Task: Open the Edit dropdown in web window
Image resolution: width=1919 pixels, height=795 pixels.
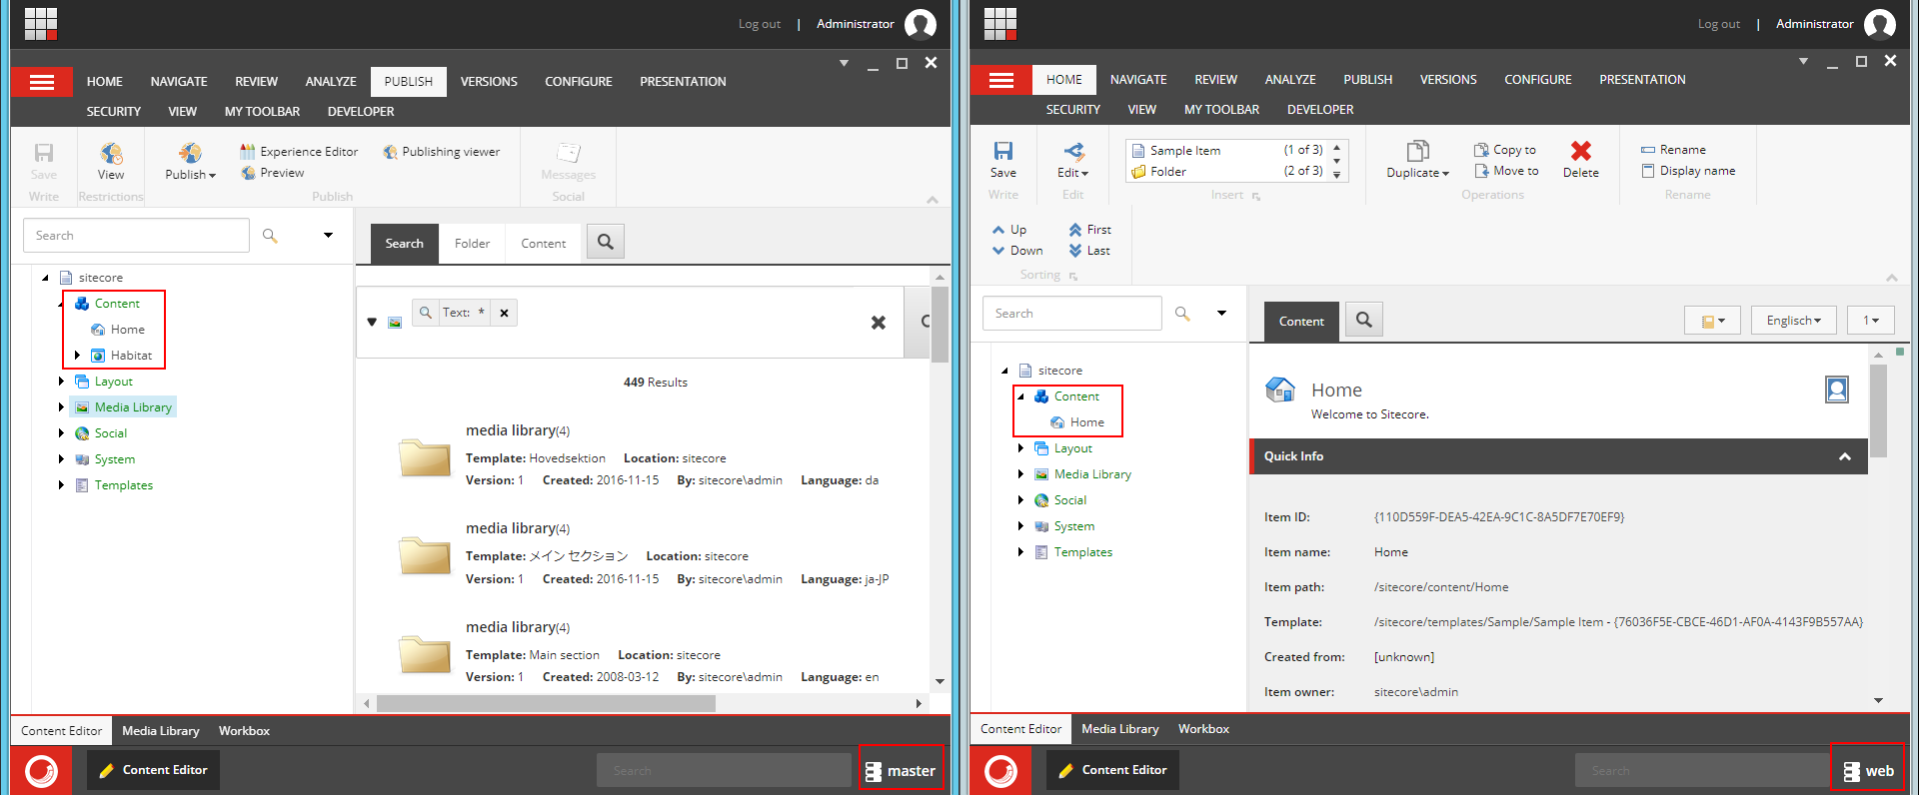Action: point(1073,160)
